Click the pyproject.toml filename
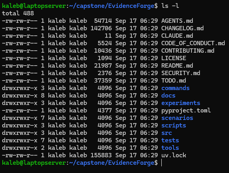Screen dimensions: 229x173 [x=186, y=110]
